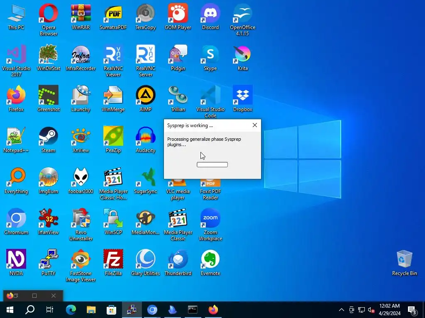Select Visual Studio Code desktop icon
Viewport: 425px width, 318px height.
pyautogui.click(x=210, y=102)
